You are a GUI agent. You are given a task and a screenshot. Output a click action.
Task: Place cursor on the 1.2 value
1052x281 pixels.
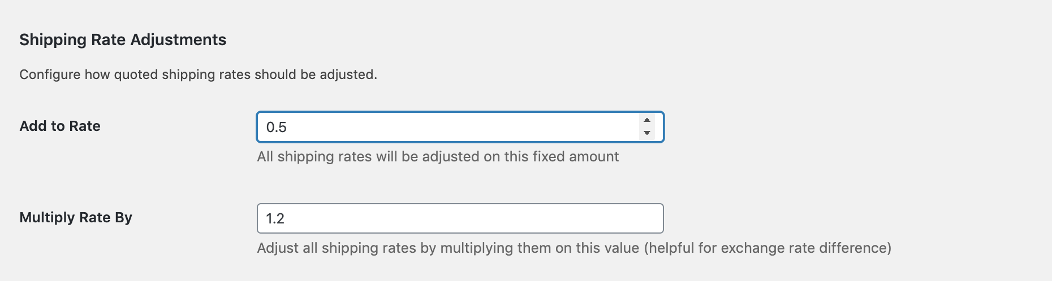[275, 219]
